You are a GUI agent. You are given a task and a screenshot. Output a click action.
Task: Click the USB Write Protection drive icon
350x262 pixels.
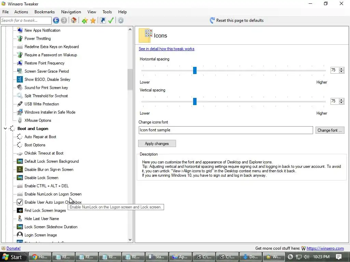coord(20,104)
